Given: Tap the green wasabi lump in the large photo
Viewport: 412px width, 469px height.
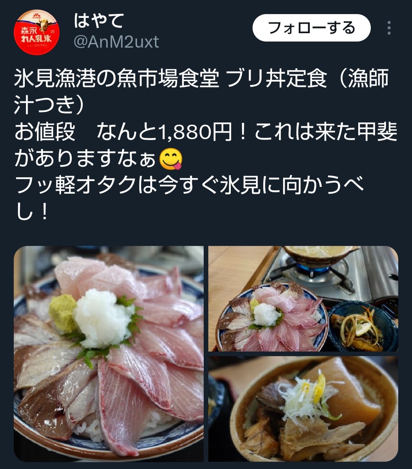Looking at the screenshot, I should click(x=63, y=313).
